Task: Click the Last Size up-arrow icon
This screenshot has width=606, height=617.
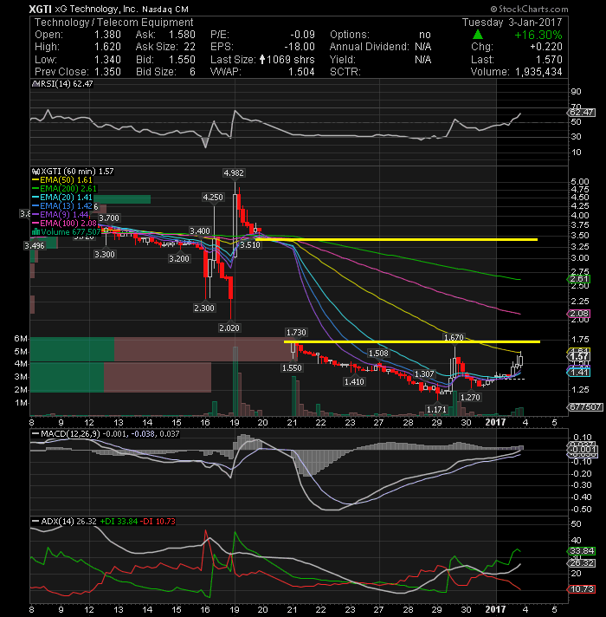Action: click(262, 60)
